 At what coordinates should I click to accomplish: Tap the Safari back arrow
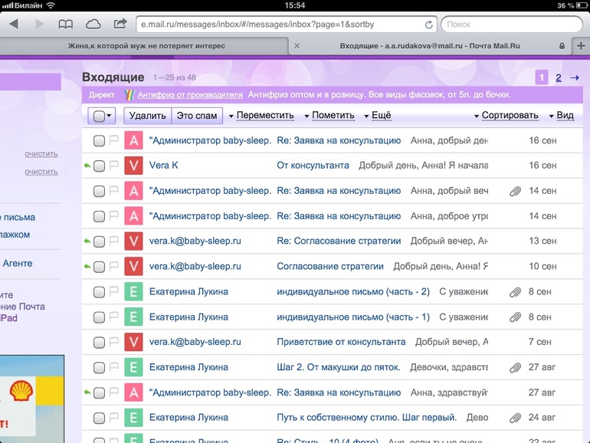[x=13, y=25]
